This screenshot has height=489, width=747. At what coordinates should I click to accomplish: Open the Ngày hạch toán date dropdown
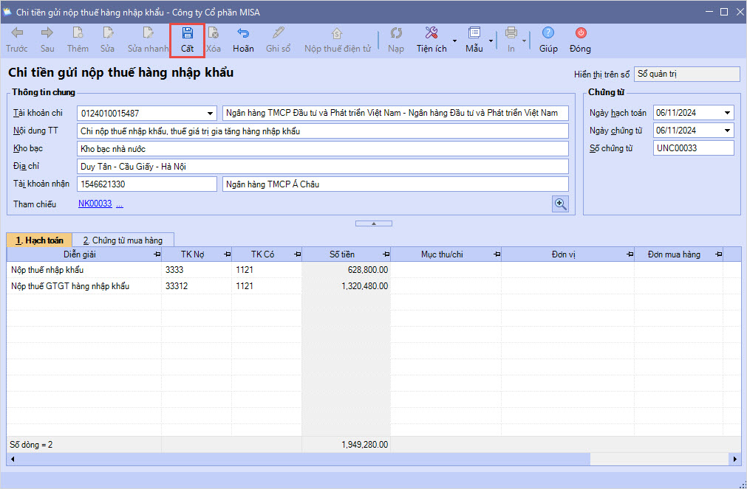tap(728, 113)
